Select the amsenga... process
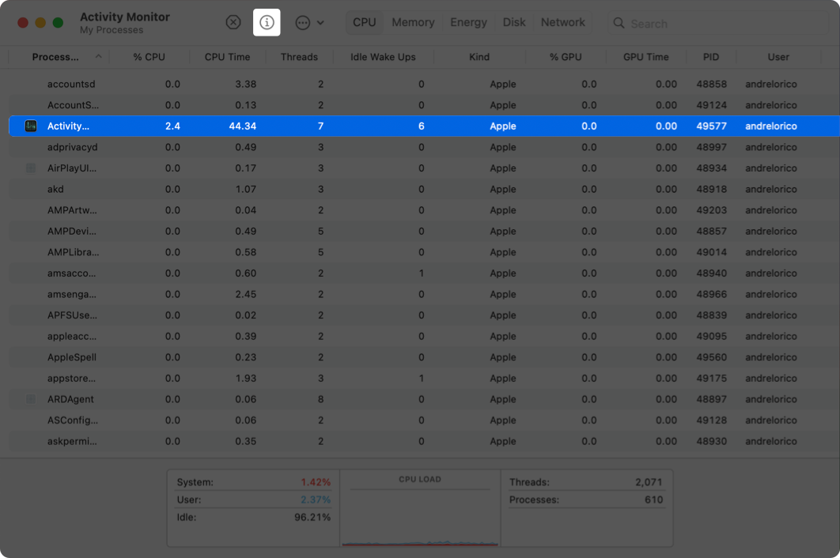 click(72, 294)
